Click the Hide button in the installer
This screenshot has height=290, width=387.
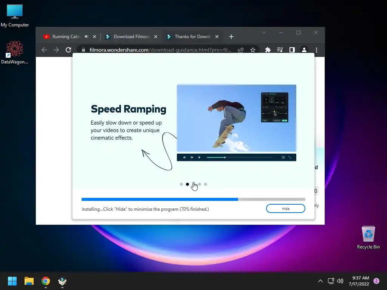[x=286, y=208]
